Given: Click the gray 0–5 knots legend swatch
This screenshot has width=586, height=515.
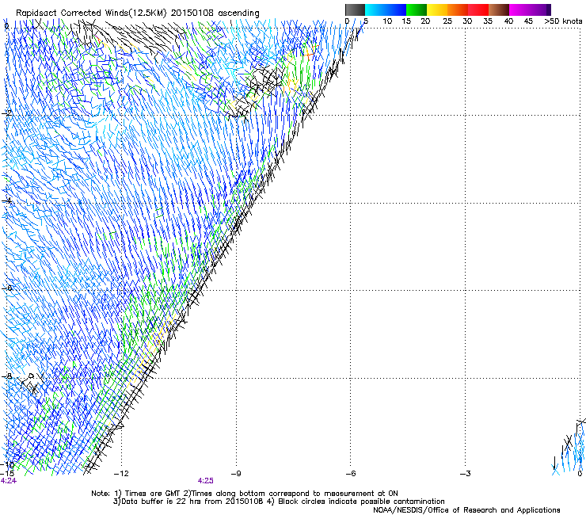Looking at the screenshot, I should coord(355,10).
